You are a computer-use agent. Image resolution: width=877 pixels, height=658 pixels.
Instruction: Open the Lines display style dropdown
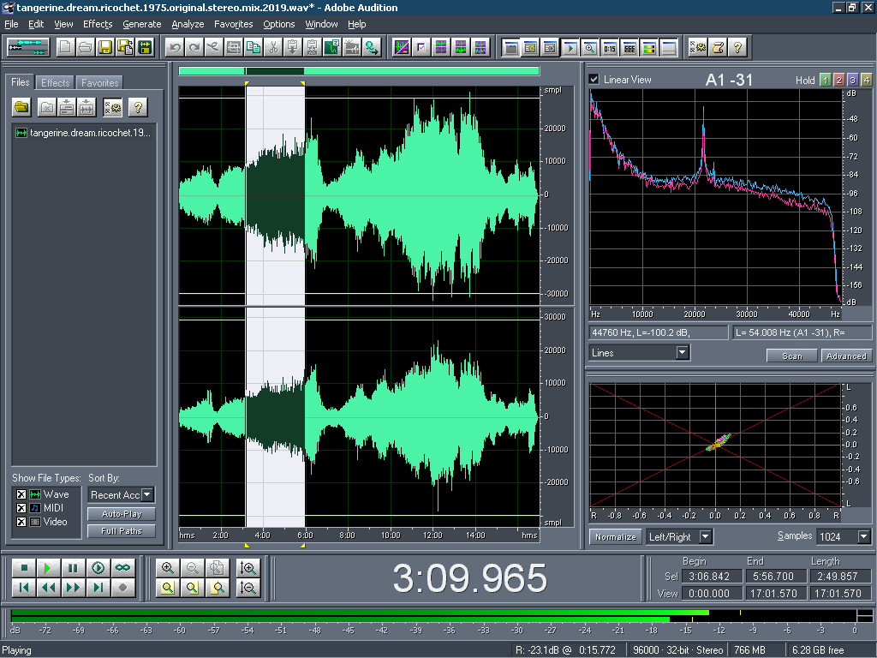click(x=682, y=353)
